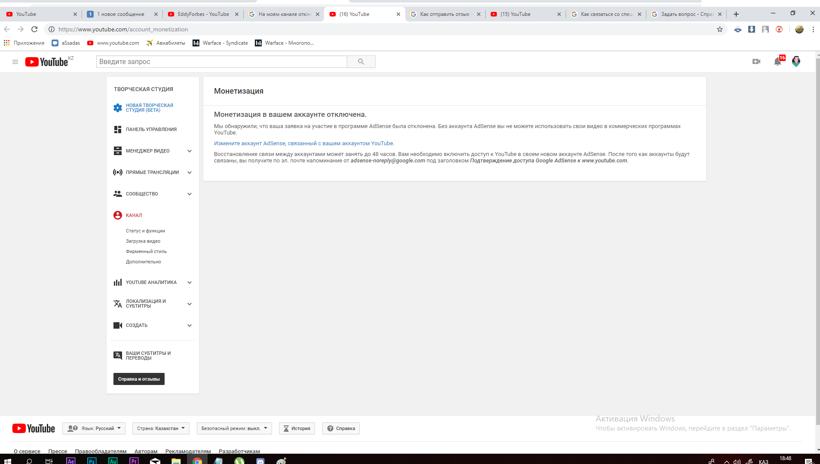This screenshot has width=820, height=464.
Task: Click the YouTube Analytics bar chart icon
Action: pyautogui.click(x=118, y=282)
